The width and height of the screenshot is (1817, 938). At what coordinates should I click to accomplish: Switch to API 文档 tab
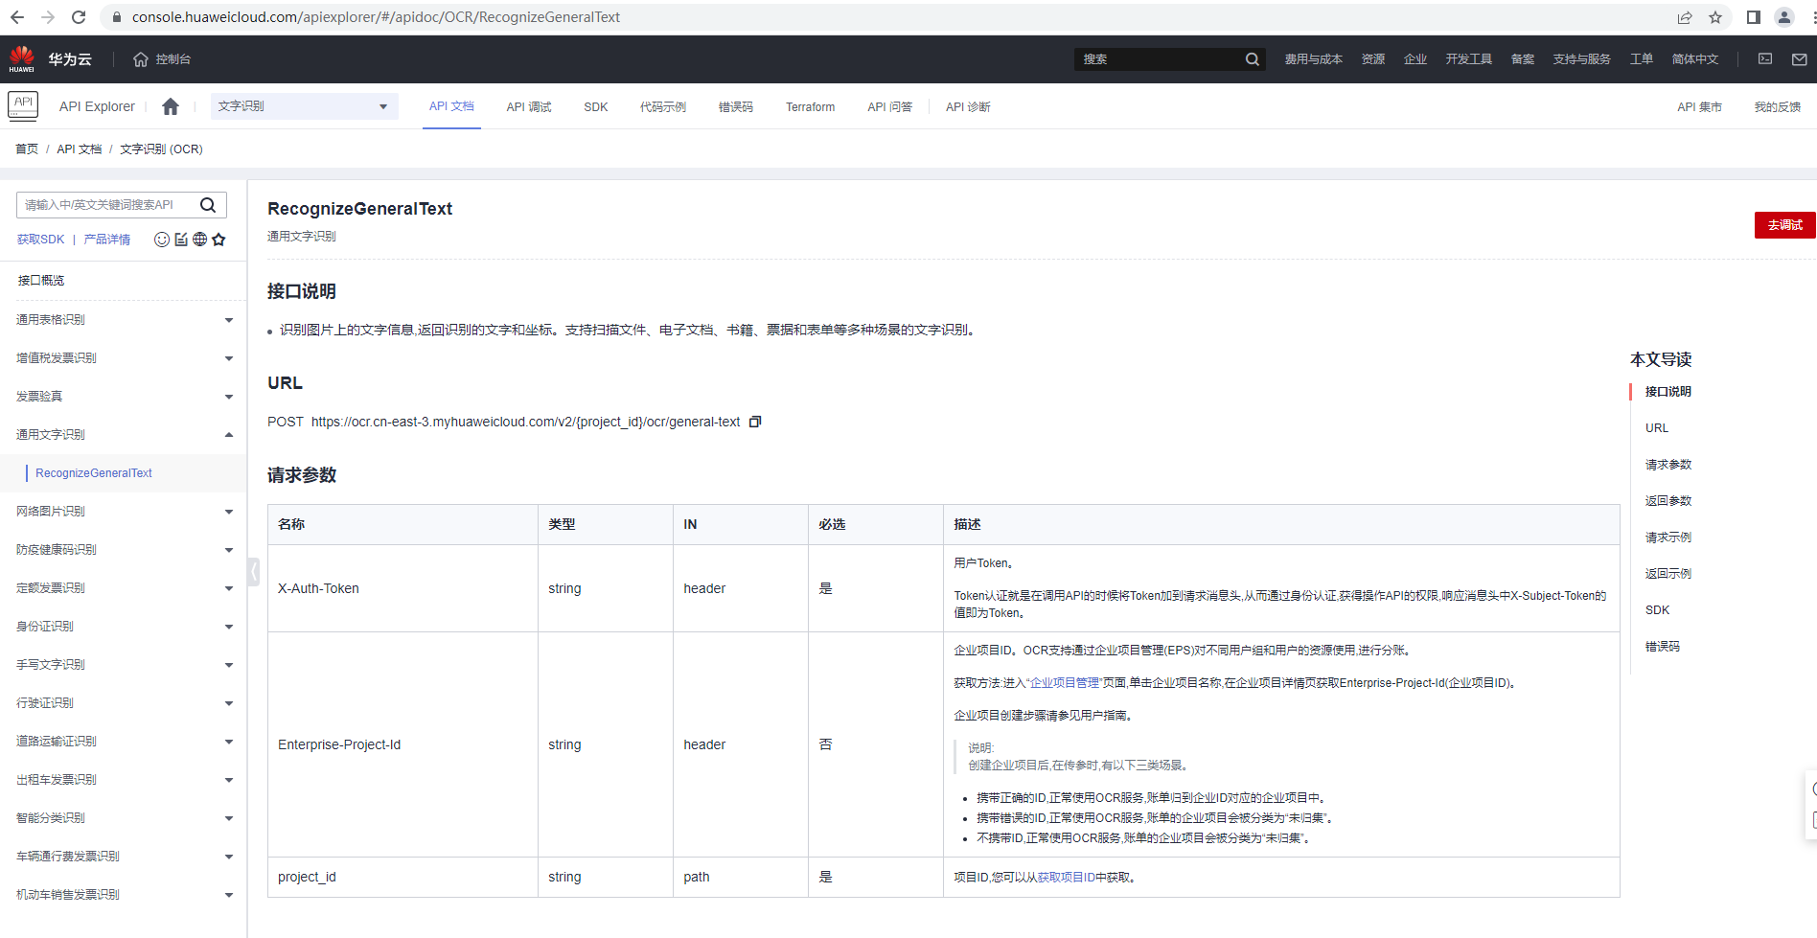[x=451, y=106]
